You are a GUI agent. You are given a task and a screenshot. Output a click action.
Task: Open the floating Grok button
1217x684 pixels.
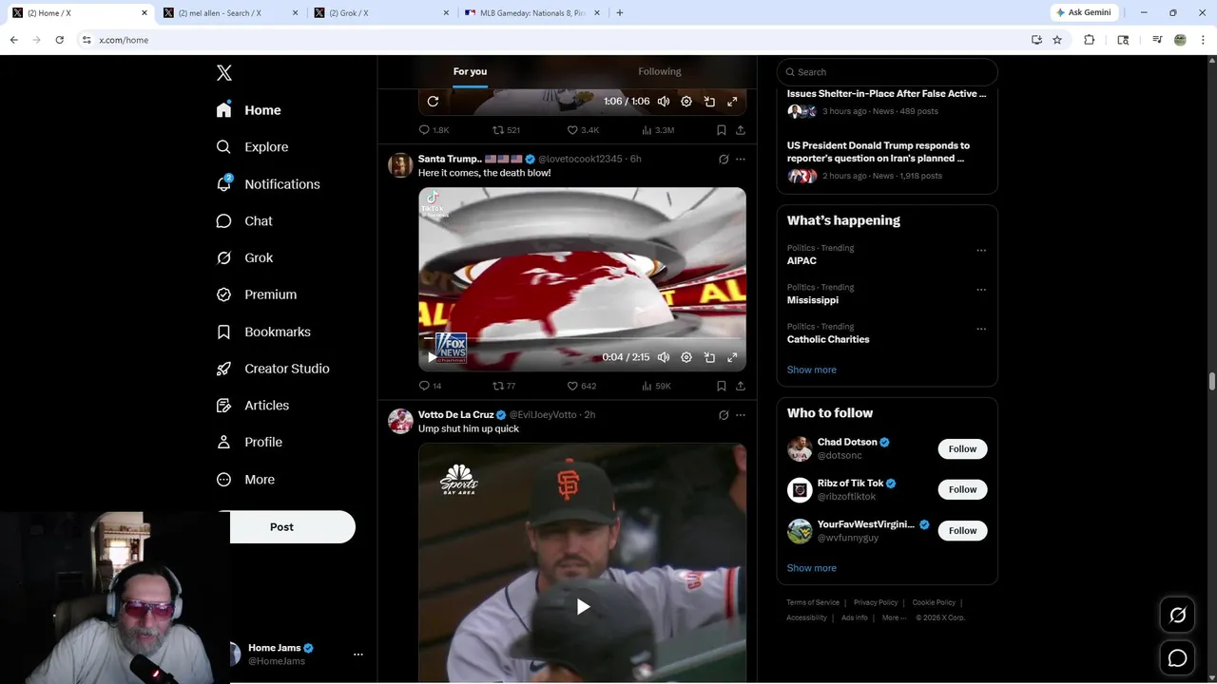tap(1178, 616)
